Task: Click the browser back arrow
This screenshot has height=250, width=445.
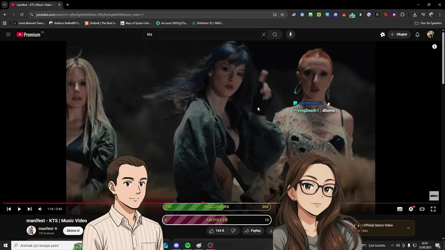Action: 5,15
